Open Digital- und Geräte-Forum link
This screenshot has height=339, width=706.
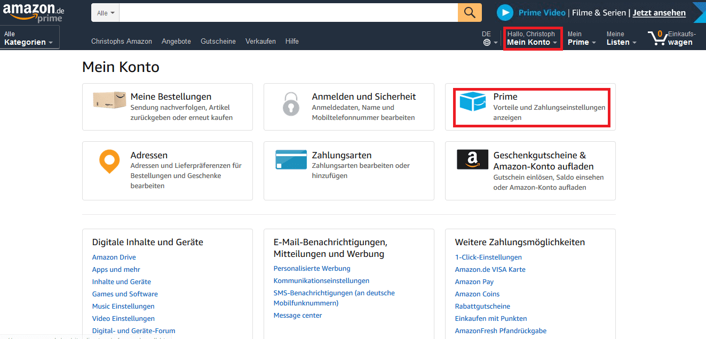133,331
